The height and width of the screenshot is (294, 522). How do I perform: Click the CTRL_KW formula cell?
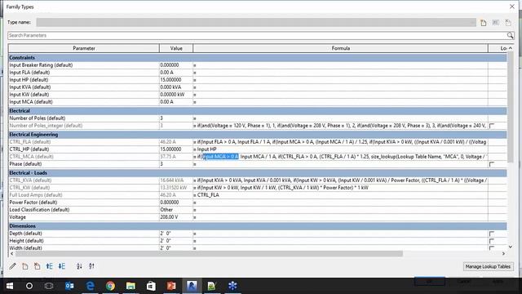pos(340,188)
